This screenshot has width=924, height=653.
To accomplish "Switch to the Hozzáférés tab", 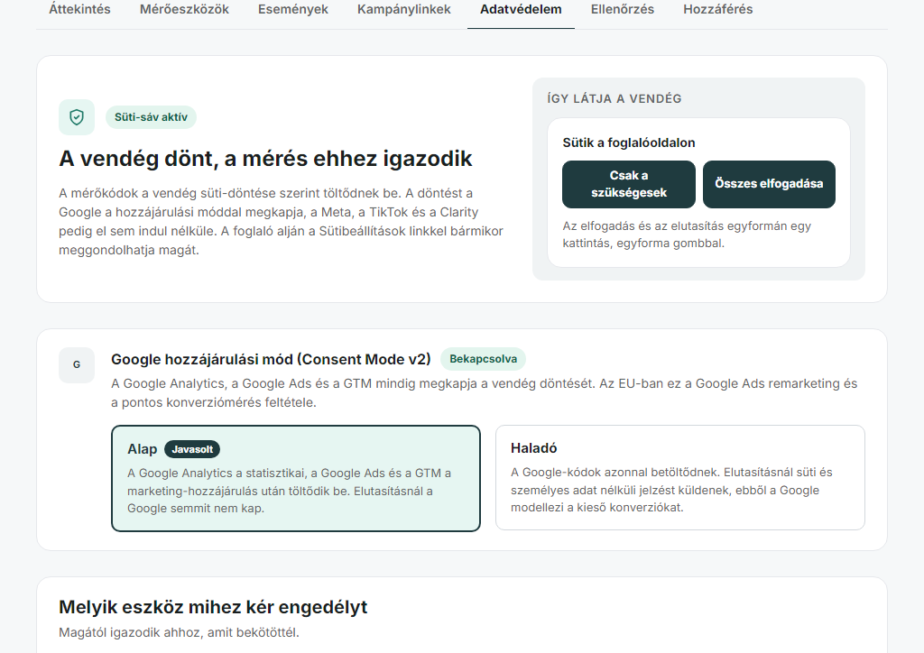I will click(717, 9).
